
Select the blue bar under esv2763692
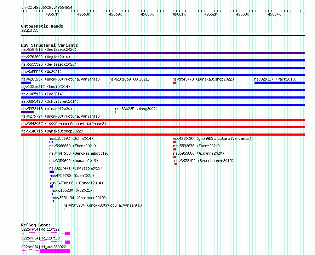[163, 60]
